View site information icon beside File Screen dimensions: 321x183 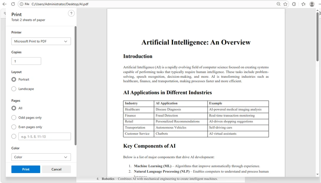[21, 4]
